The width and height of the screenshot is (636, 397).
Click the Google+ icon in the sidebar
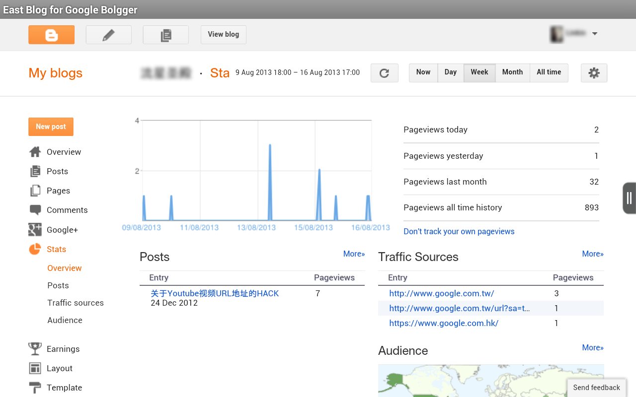pyautogui.click(x=35, y=230)
